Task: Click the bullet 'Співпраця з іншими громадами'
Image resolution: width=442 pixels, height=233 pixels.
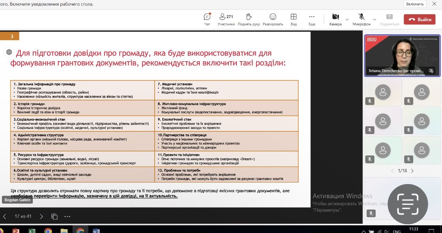Action: tap(187, 139)
